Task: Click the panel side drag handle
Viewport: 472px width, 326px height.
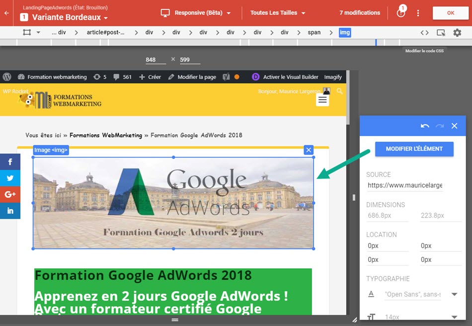Action: click(x=354, y=197)
